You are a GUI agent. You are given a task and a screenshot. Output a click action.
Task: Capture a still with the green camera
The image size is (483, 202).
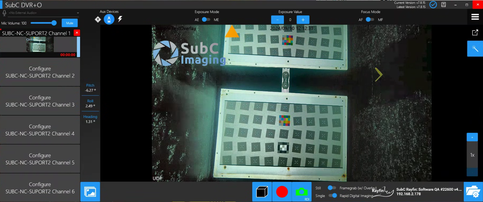point(302,192)
